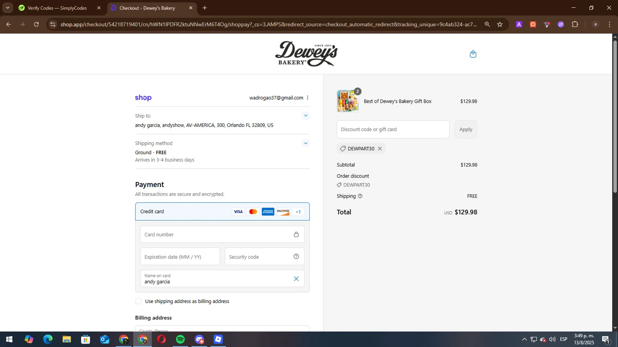Focus the Expiration date field
This screenshot has height=347, width=618.
click(180, 257)
